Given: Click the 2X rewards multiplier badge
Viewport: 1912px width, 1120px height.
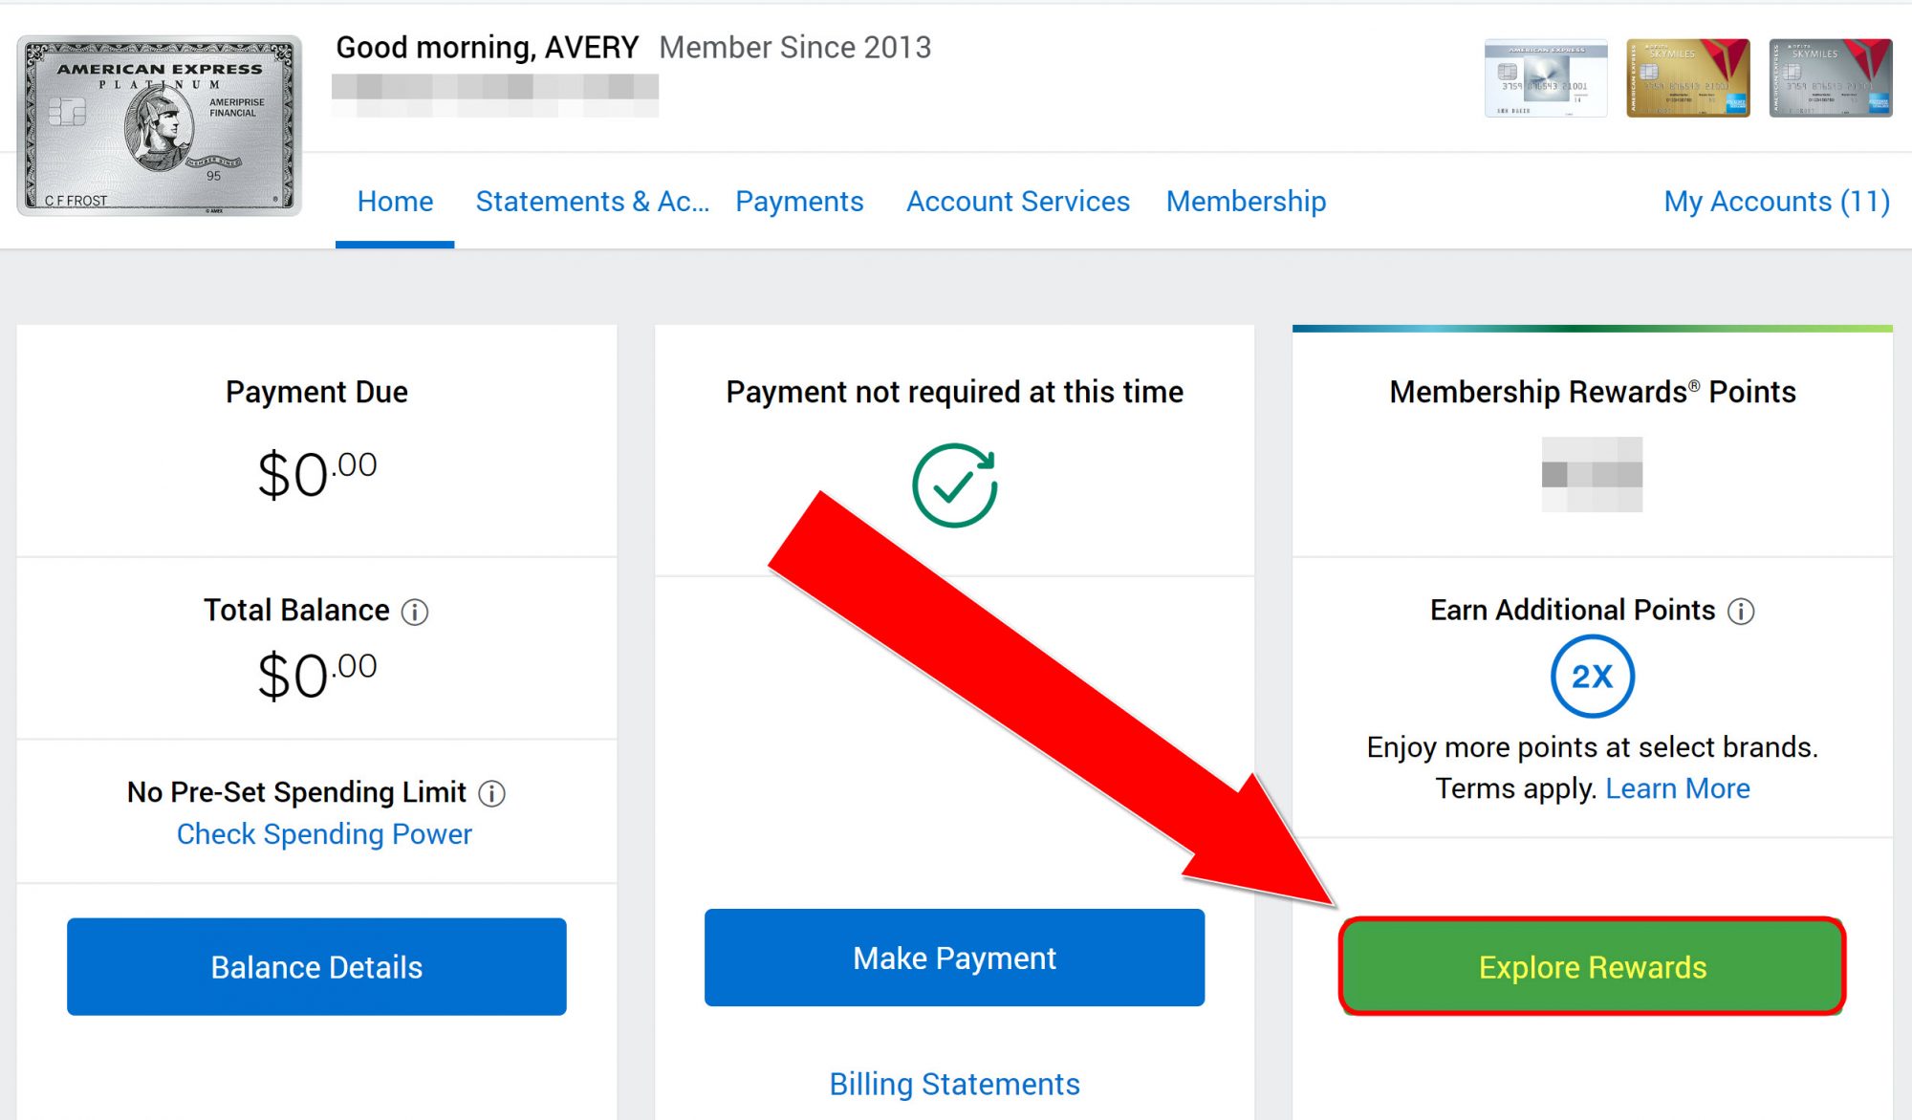Looking at the screenshot, I should point(1591,676).
